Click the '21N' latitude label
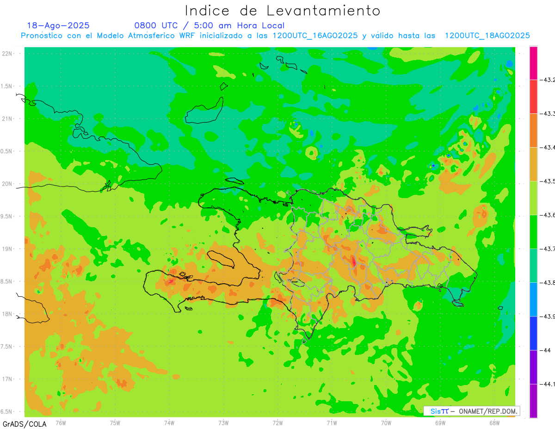This screenshot has width=555, height=429. point(7,118)
